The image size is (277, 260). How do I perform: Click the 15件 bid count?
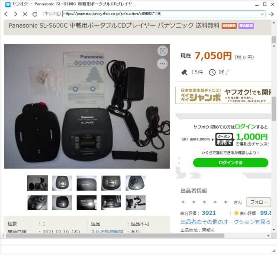pyautogui.click(x=197, y=72)
